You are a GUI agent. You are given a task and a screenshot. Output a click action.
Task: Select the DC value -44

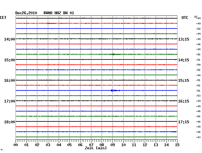click(198, 75)
